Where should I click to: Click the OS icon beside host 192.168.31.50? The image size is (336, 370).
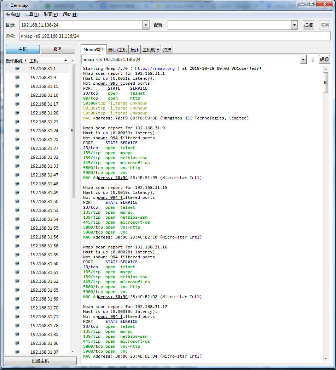point(17,201)
